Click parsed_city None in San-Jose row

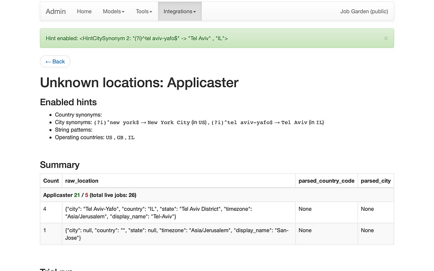point(375,234)
